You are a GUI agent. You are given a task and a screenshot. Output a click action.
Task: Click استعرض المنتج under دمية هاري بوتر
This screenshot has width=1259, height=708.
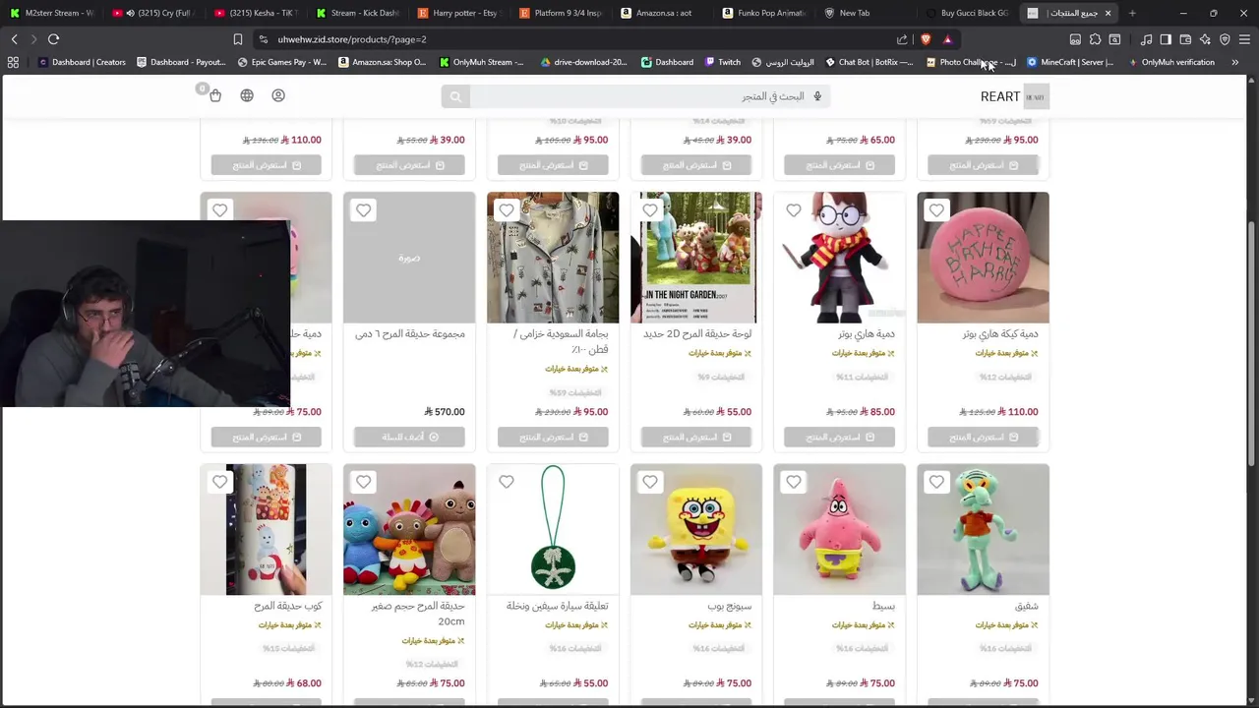click(x=839, y=437)
